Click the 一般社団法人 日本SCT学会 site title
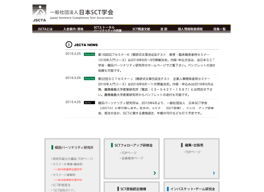The width and height of the screenshot is (264, 192). tap(82, 12)
